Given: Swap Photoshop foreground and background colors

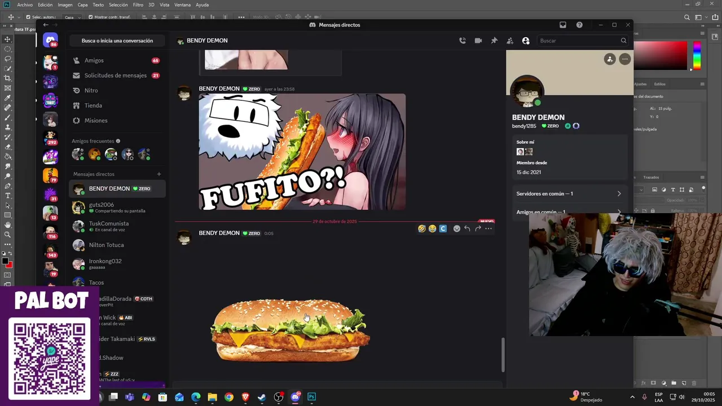Looking at the screenshot, I should point(10,254).
